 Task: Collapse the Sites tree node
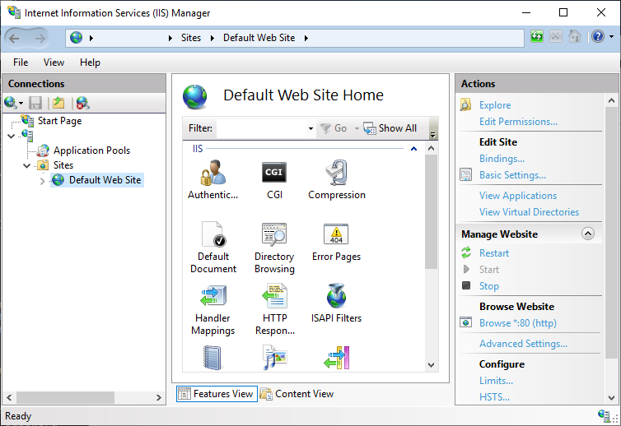pyautogui.click(x=27, y=165)
